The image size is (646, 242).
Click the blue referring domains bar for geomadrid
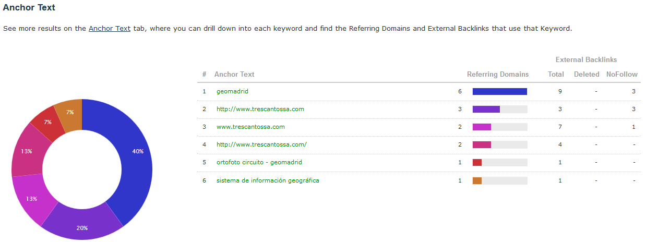(x=499, y=91)
